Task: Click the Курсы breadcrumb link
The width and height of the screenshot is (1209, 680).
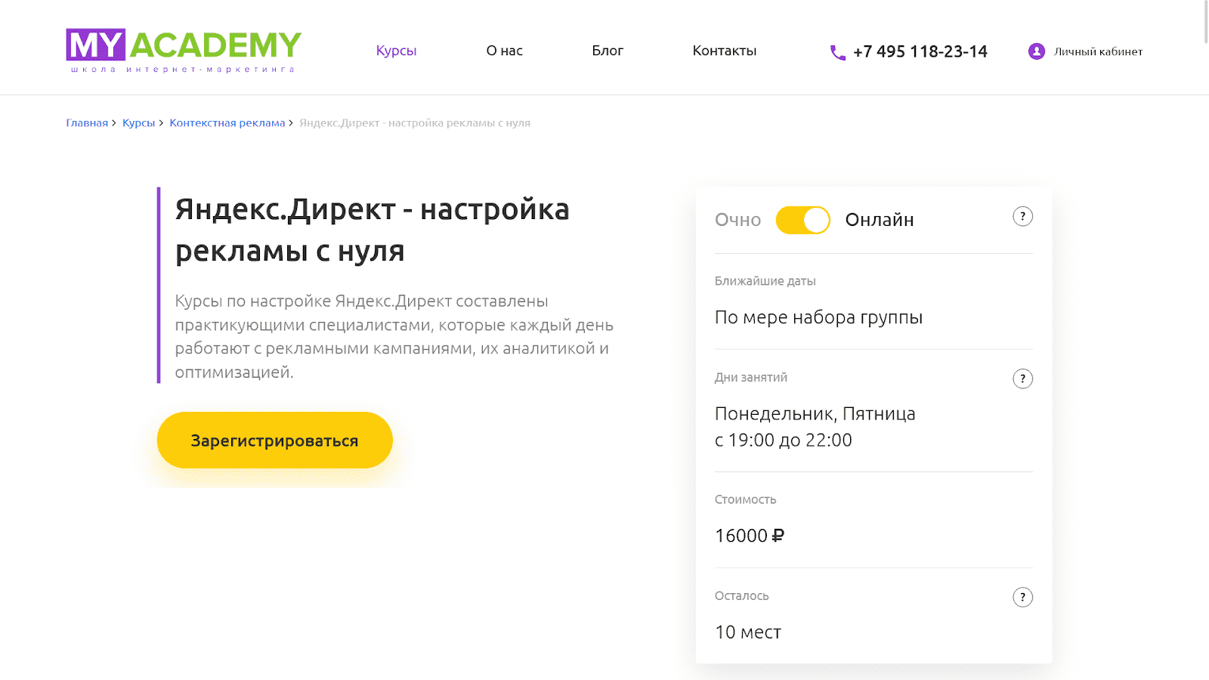Action: (138, 122)
